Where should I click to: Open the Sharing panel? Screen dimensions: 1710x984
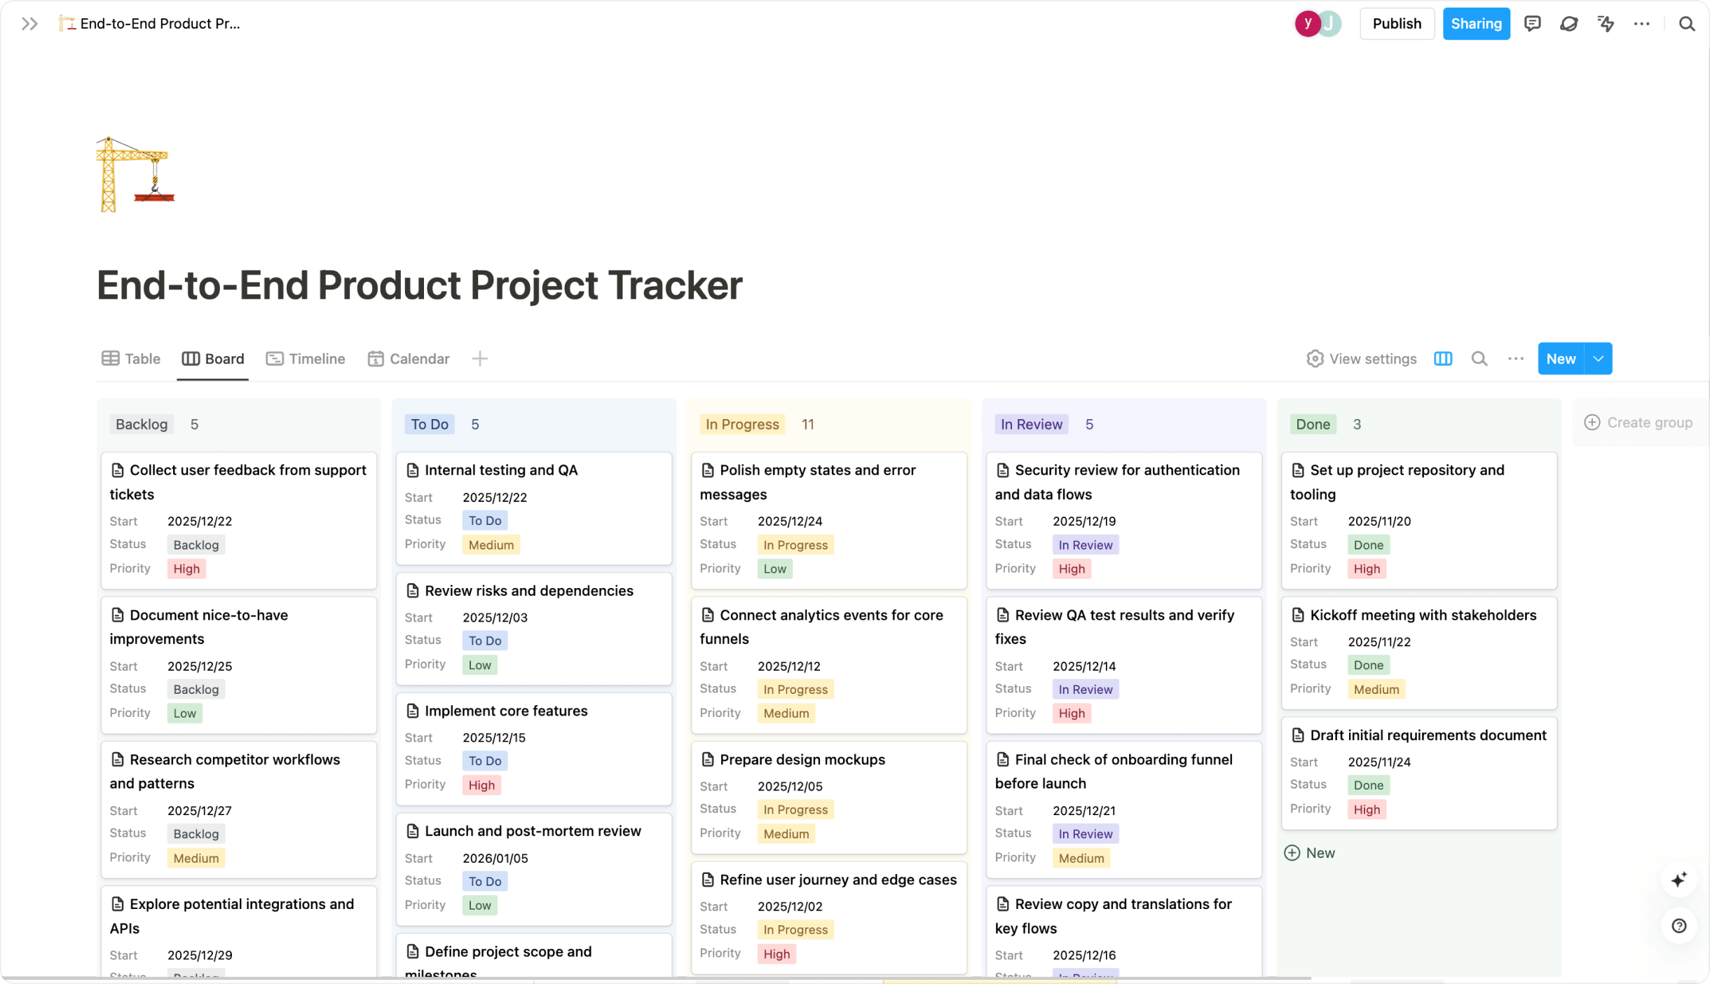click(x=1476, y=23)
